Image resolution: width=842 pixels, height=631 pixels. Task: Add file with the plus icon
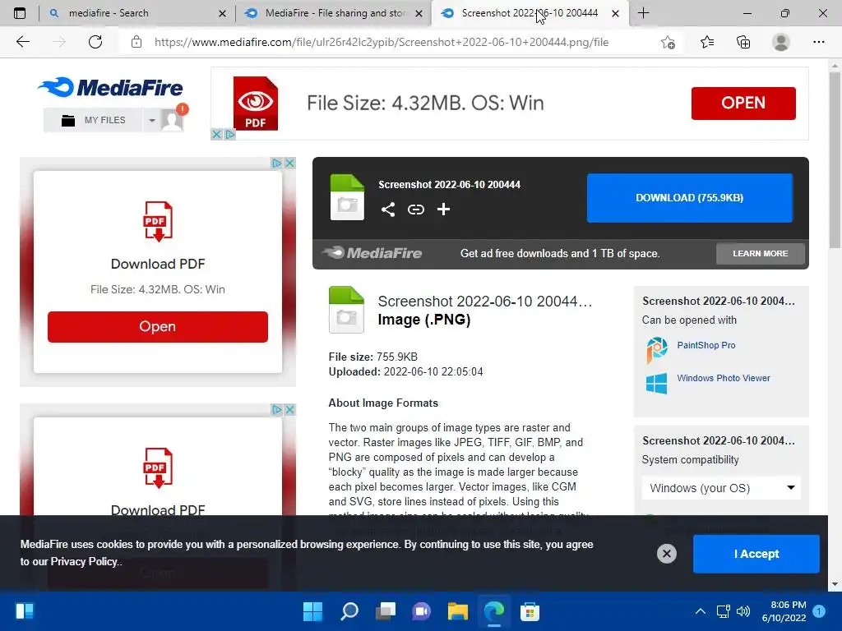click(443, 210)
